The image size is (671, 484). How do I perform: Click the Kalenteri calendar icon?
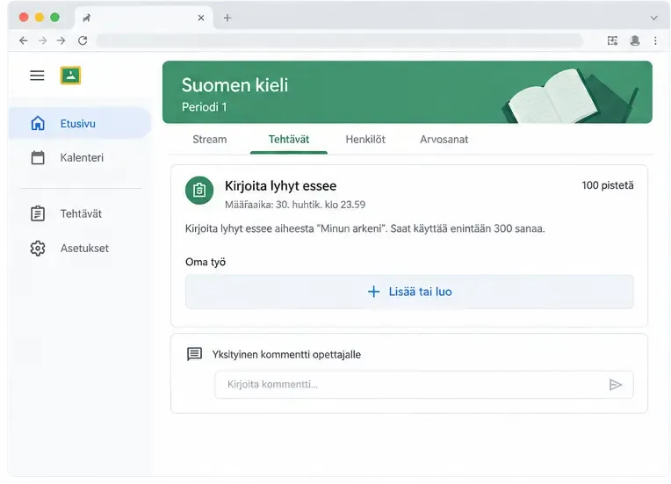pyautogui.click(x=38, y=157)
